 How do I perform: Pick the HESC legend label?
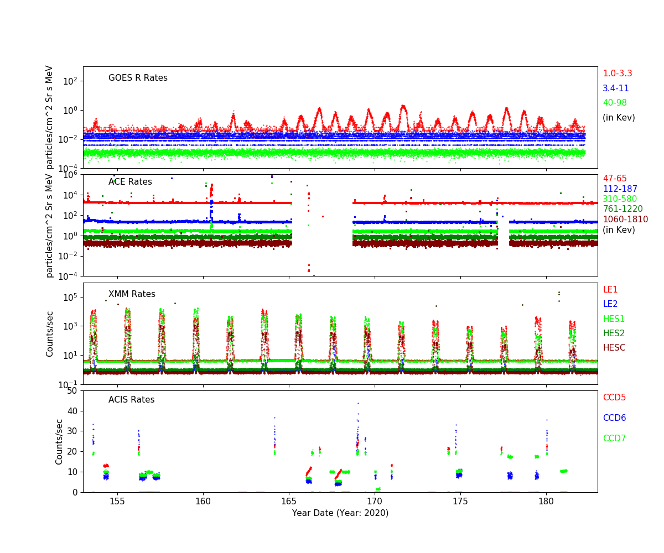coord(614,348)
